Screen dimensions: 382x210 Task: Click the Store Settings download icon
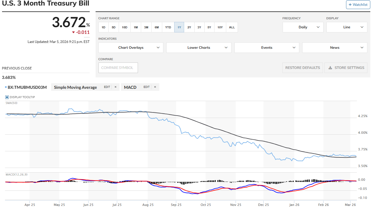330,68
